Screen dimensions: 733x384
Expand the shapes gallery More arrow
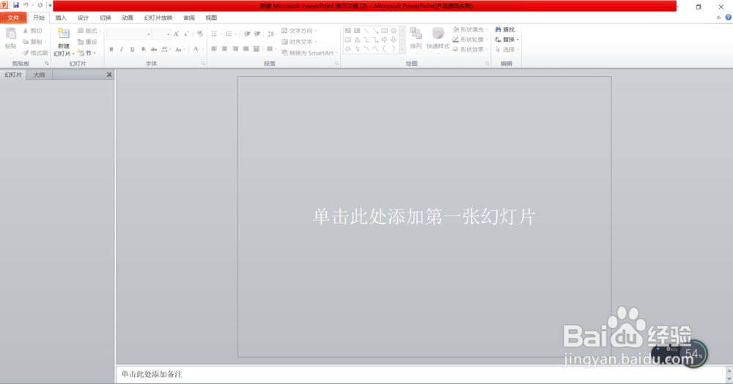[x=402, y=49]
